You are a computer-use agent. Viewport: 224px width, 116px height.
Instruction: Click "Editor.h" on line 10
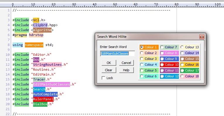coord(41,55)
